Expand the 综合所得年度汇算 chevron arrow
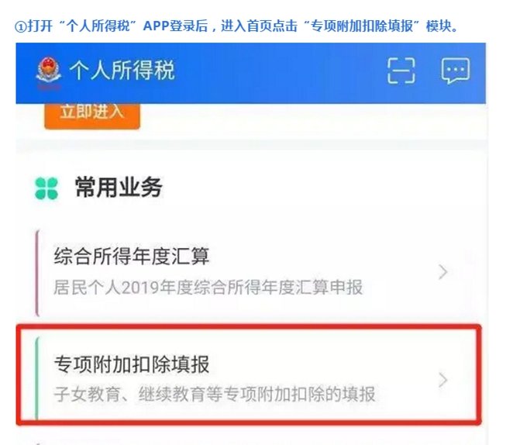Screen dimensions: 513x445 pyautogui.click(x=442, y=272)
